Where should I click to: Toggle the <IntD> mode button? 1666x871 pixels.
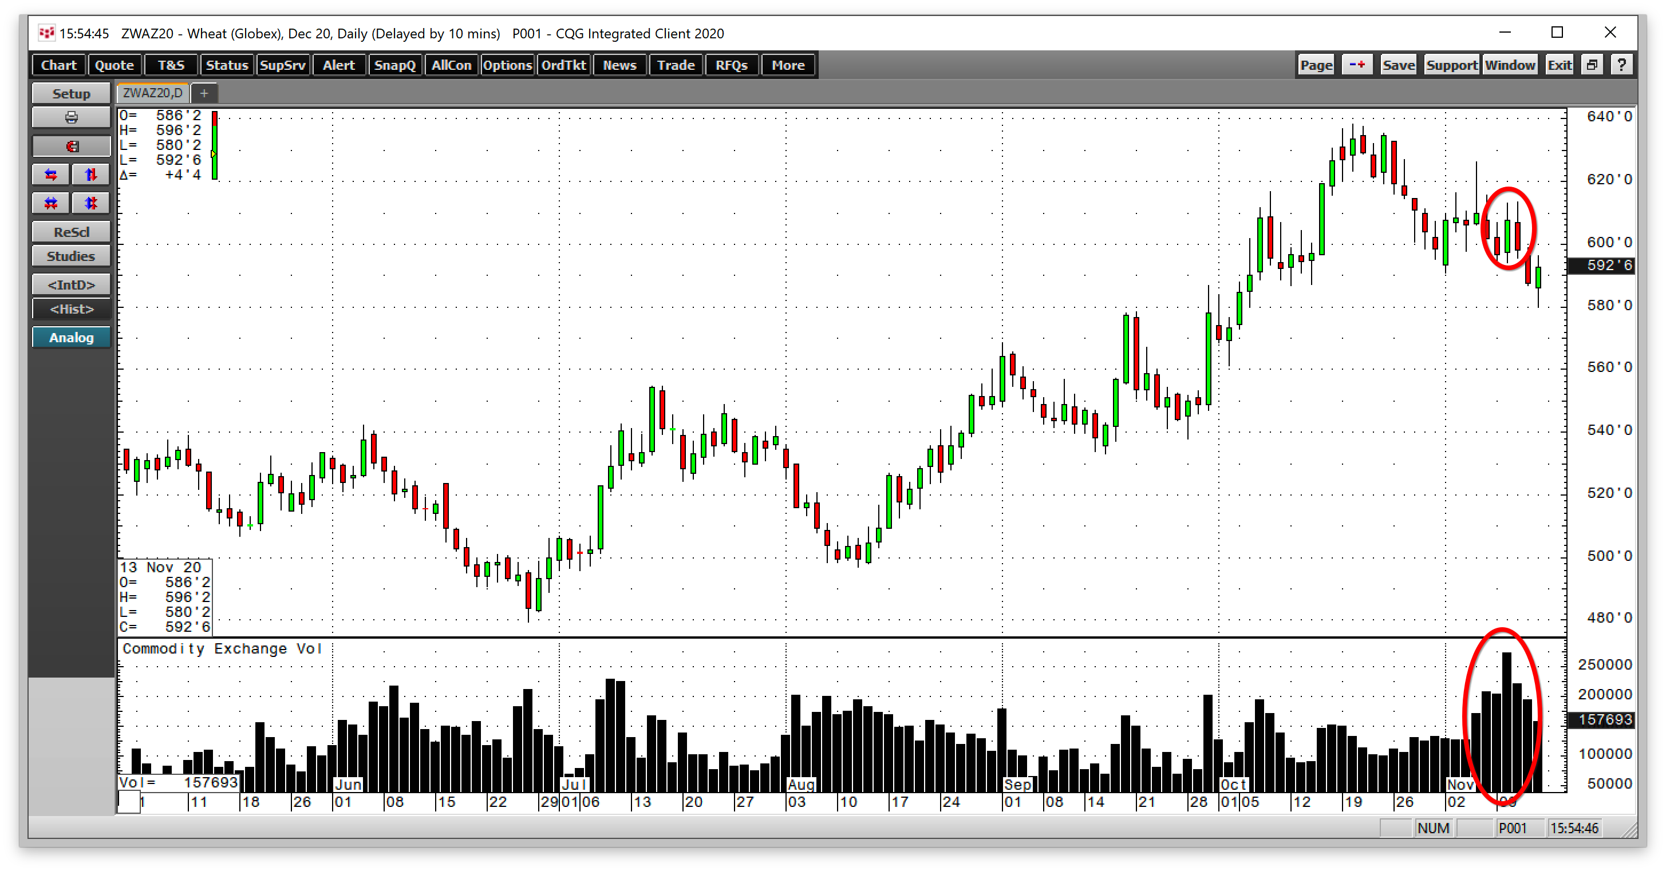coord(71,284)
